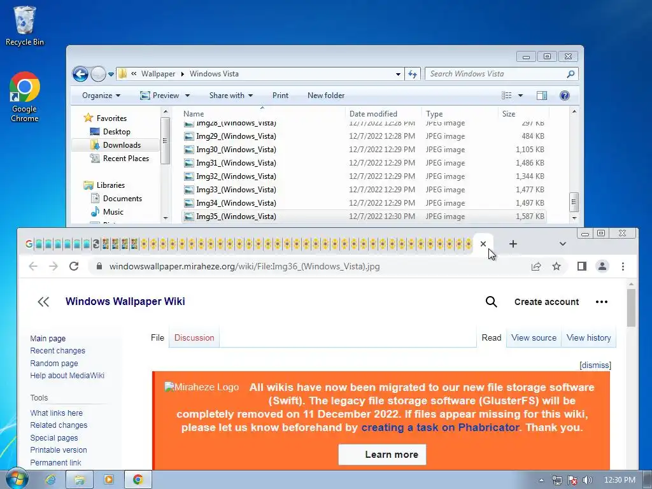
Task: Switch to the Discussion tab
Action: [194, 337]
